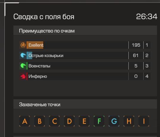Click the Инферно score value 0
This screenshot has width=160, height=137.
(x=136, y=76)
